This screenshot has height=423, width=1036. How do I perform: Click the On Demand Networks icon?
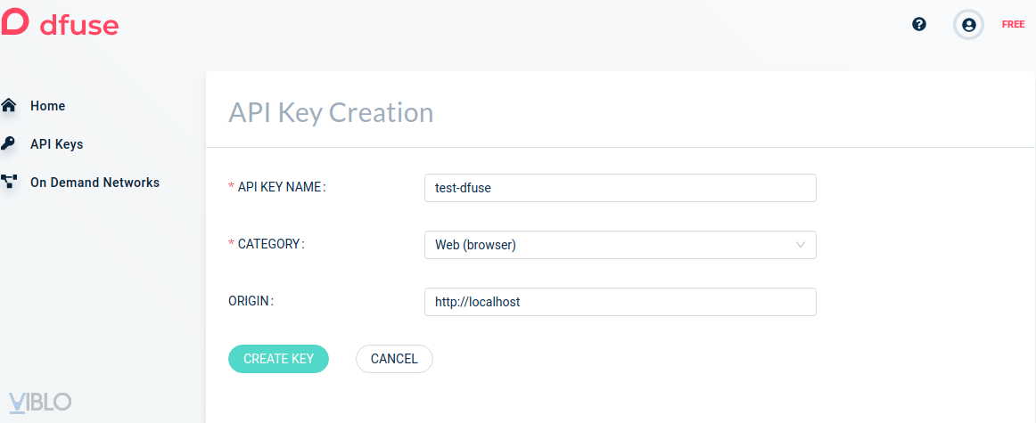point(9,183)
